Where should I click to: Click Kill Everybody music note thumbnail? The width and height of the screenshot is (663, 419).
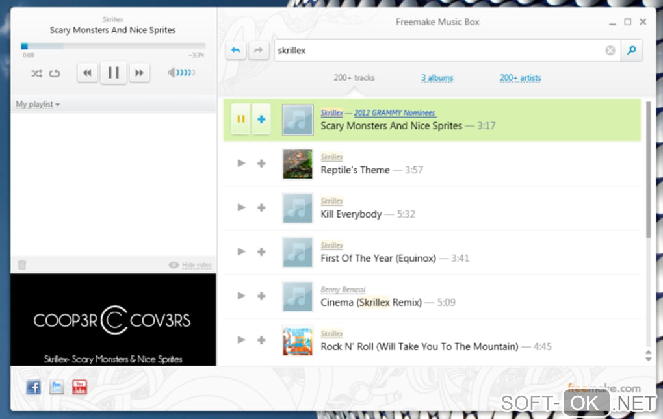(x=298, y=208)
